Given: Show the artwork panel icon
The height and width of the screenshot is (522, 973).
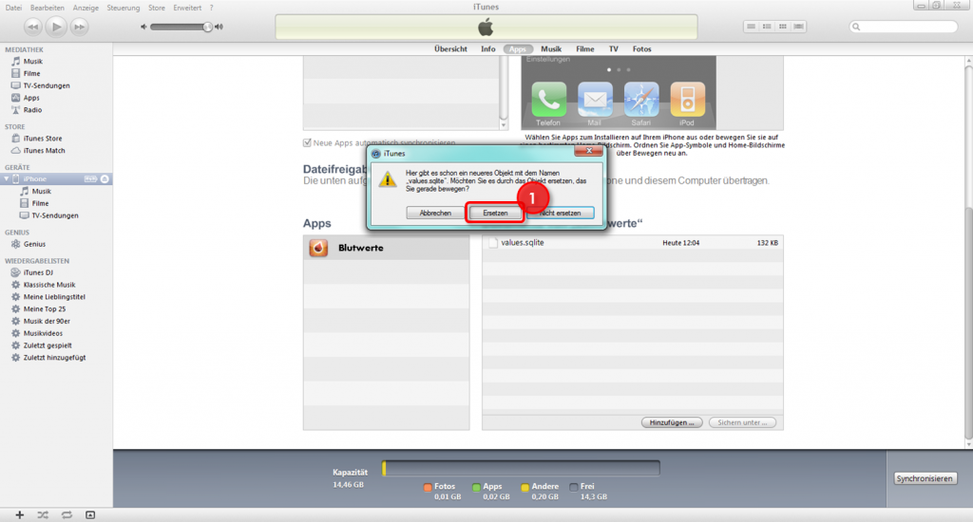Looking at the screenshot, I should 90,514.
